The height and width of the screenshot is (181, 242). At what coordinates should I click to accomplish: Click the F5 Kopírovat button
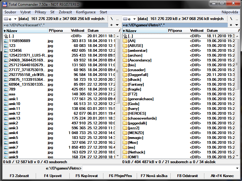(87, 176)
